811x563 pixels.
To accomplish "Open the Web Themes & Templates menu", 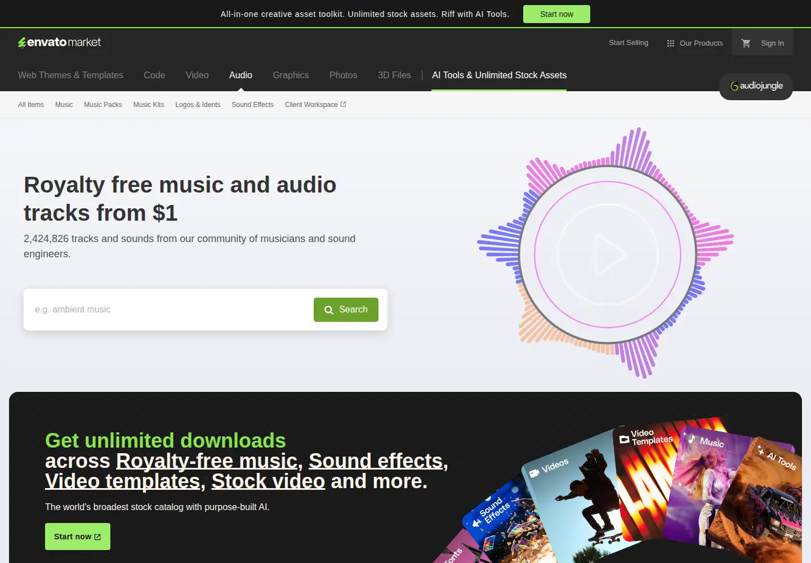I will click(70, 75).
